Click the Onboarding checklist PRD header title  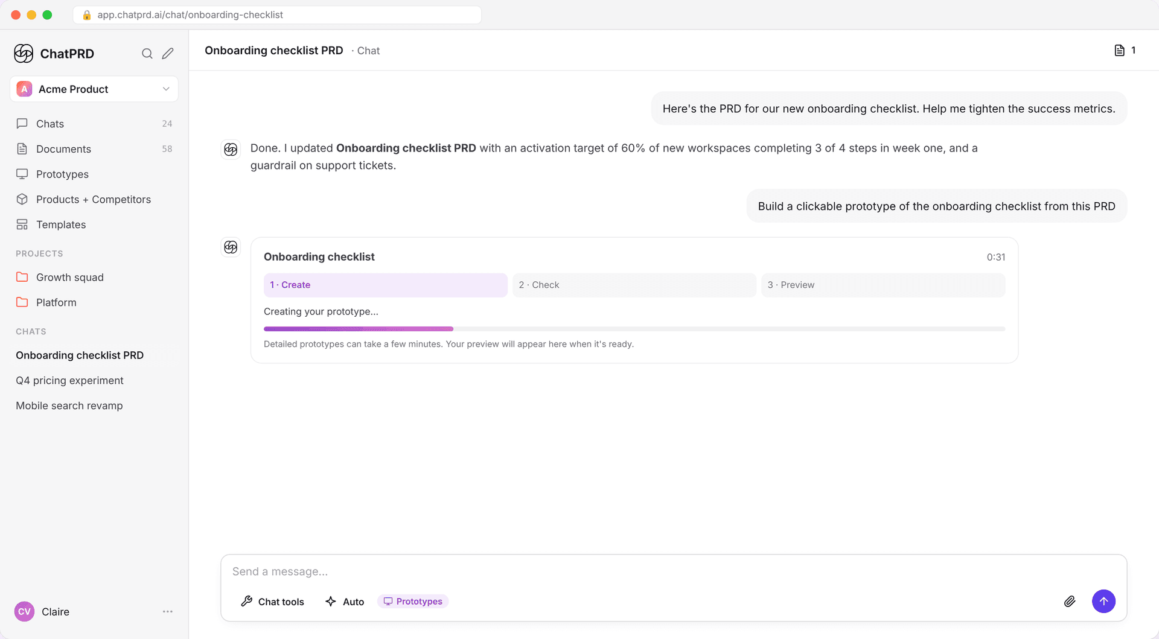(274, 51)
